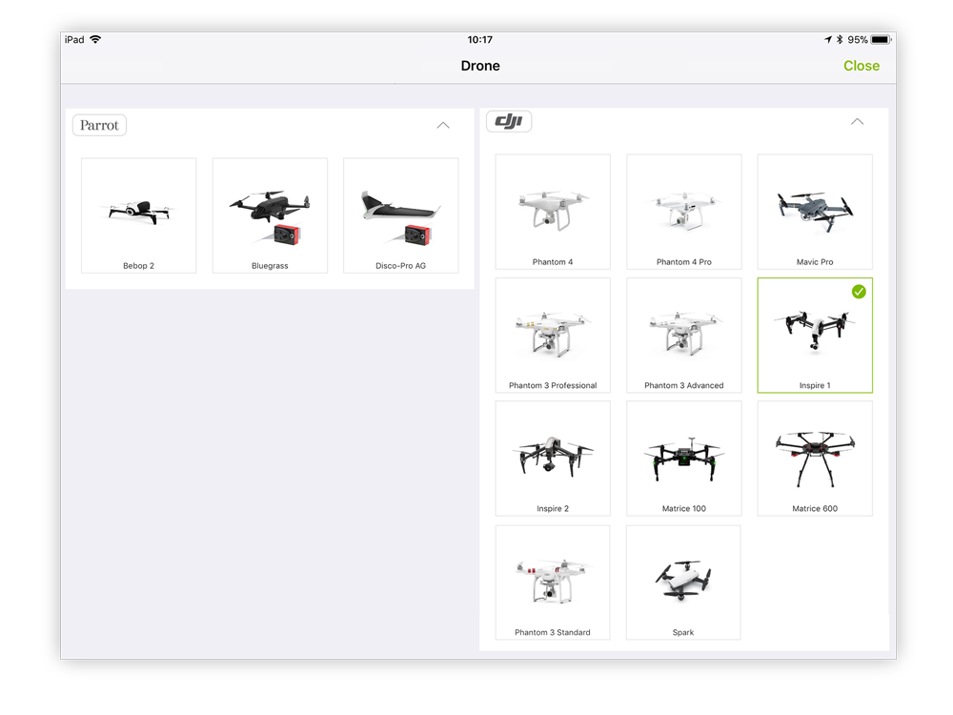Tap the Bluetooth status icon

click(x=840, y=39)
